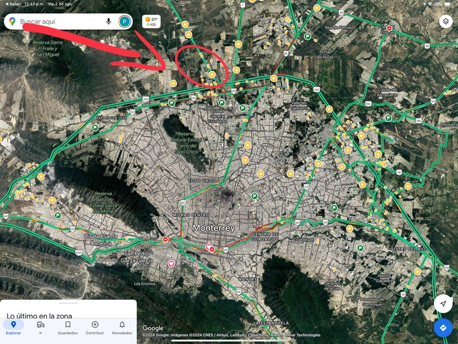Open the Guardados tab

(x=68, y=328)
